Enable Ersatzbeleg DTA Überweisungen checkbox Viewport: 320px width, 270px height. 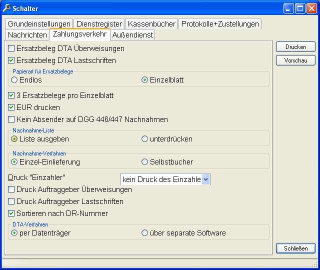(11, 48)
